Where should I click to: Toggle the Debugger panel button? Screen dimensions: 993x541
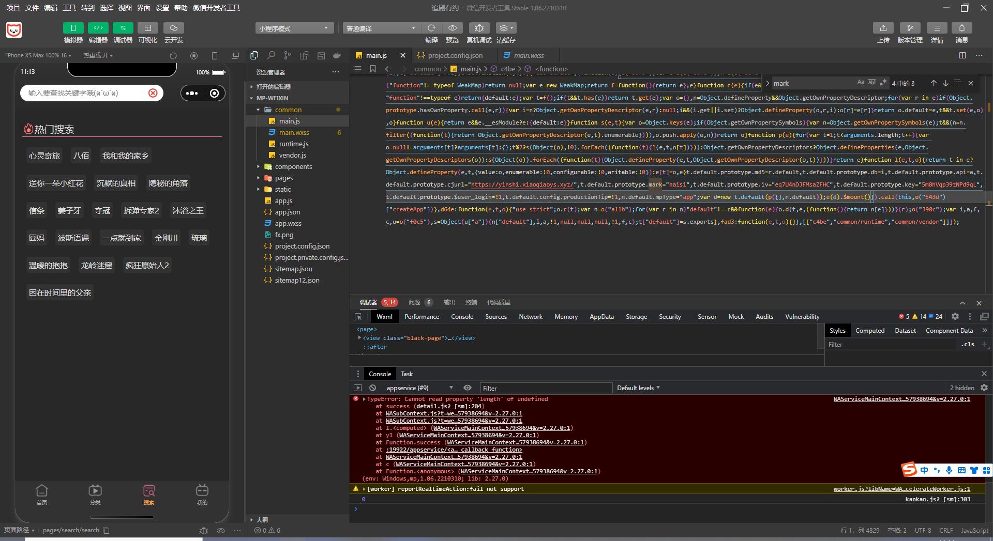123,28
